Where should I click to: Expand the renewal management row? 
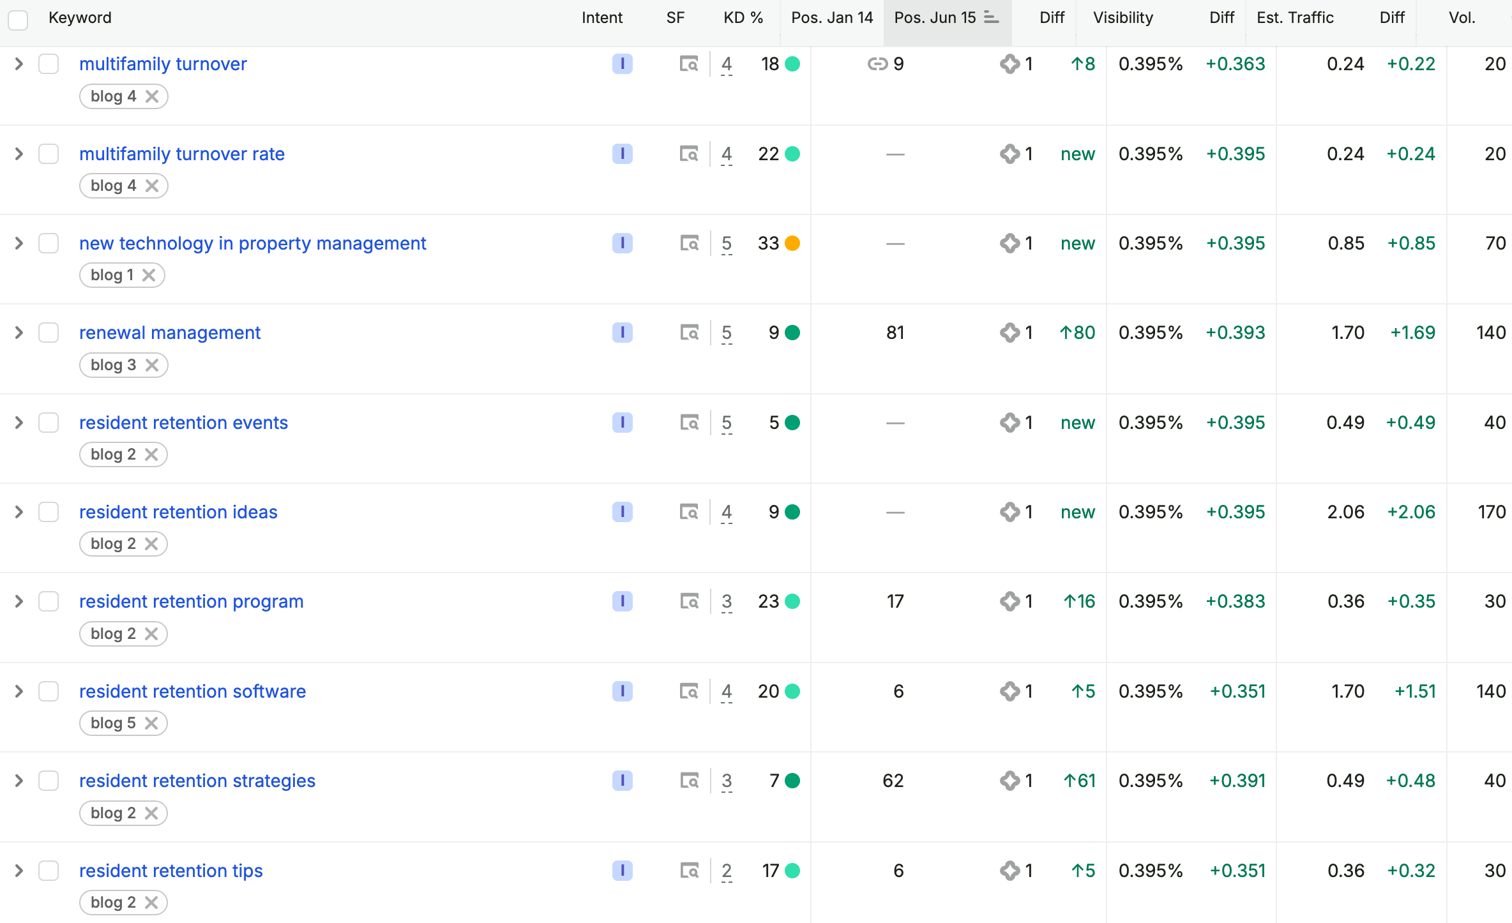pos(19,333)
